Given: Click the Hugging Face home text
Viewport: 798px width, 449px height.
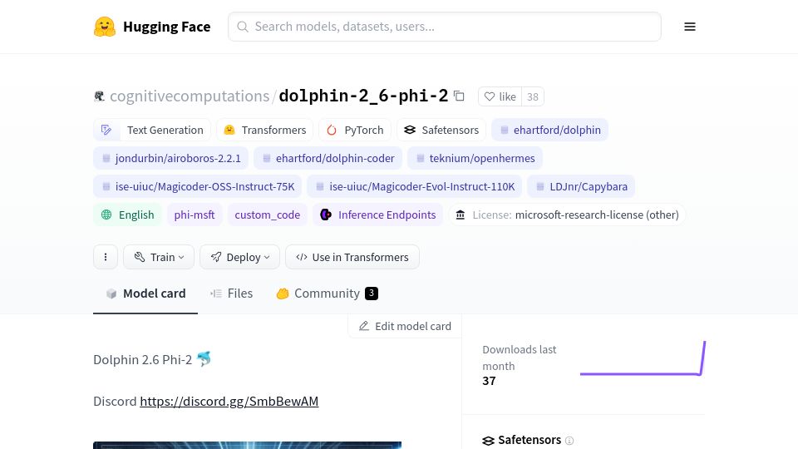Looking at the screenshot, I should click(166, 27).
